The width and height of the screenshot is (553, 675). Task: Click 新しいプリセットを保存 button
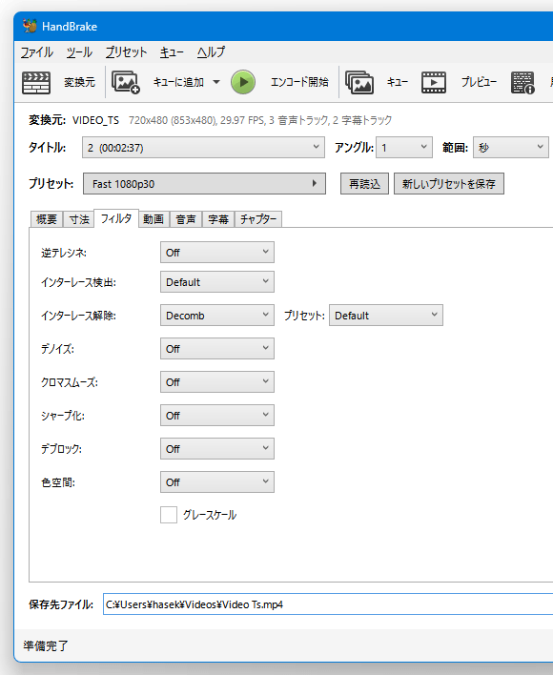pyautogui.click(x=449, y=184)
